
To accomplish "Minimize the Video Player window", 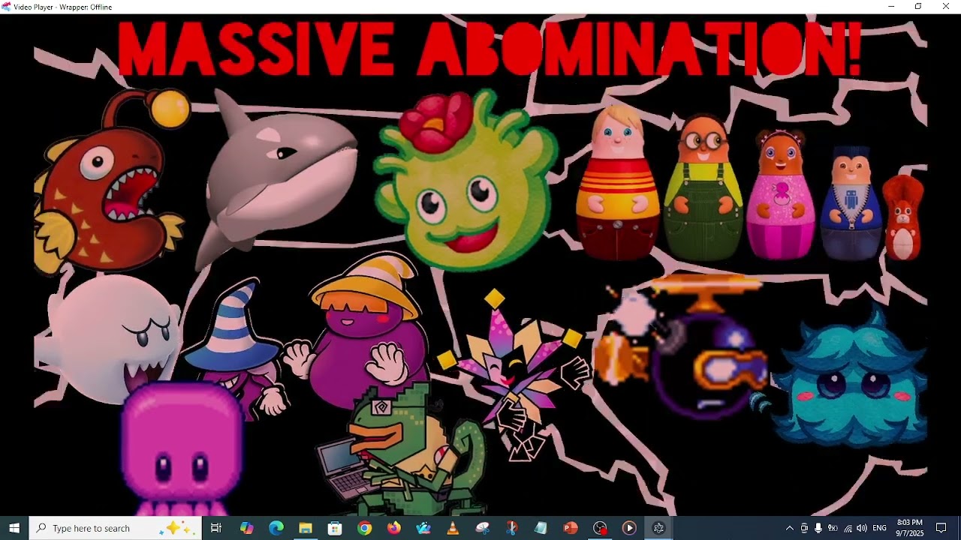I will (x=891, y=7).
